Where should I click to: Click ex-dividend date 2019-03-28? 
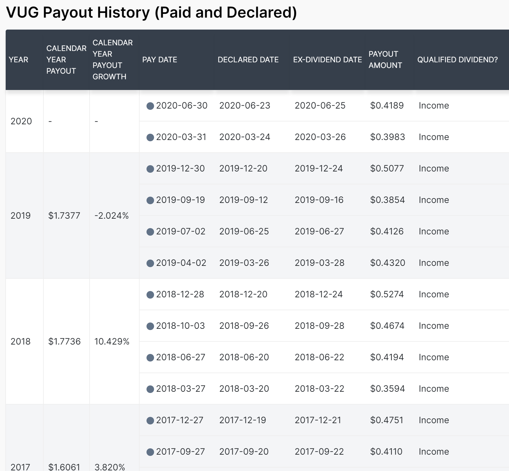(x=319, y=263)
